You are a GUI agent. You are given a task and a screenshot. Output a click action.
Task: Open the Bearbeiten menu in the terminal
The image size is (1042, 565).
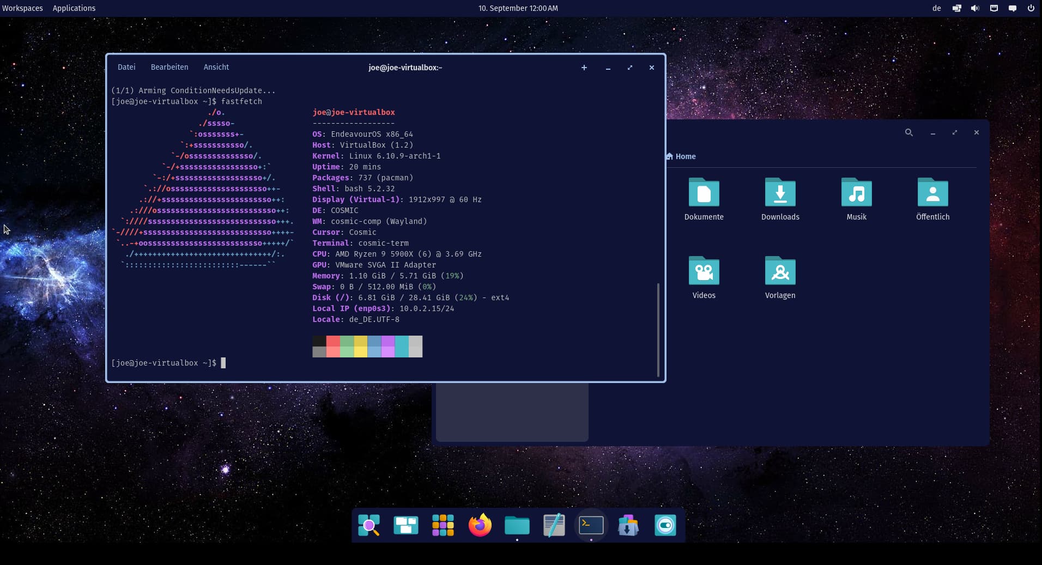[169, 67]
